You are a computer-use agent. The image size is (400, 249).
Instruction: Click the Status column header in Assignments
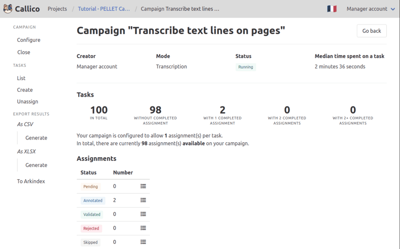pyautogui.click(x=88, y=173)
